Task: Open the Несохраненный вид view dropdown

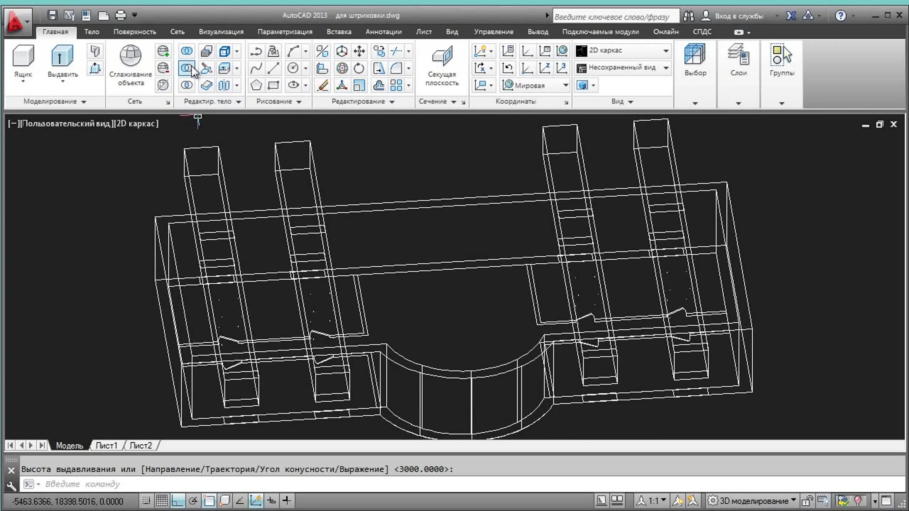Action: [x=665, y=68]
